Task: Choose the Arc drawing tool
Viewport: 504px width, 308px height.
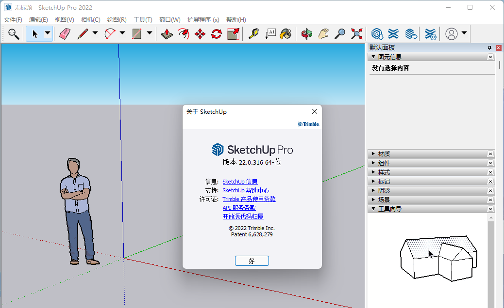Action: (110, 33)
